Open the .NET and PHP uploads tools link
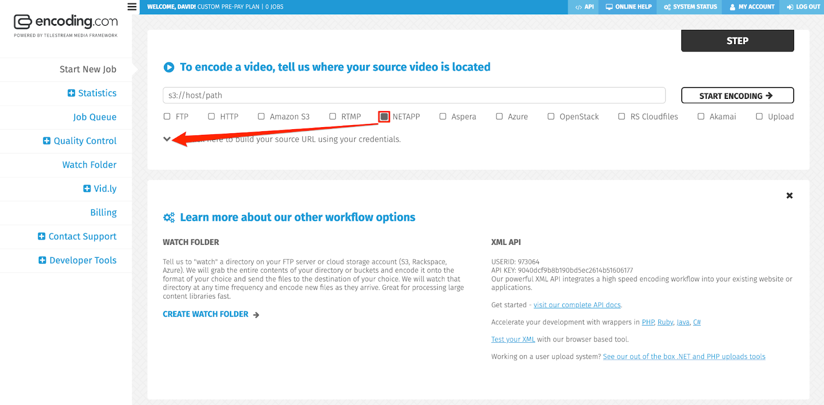824x405 pixels. [x=684, y=357]
